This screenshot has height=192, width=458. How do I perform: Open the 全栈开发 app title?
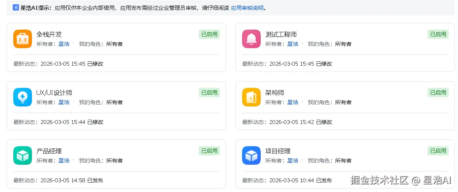coord(49,34)
